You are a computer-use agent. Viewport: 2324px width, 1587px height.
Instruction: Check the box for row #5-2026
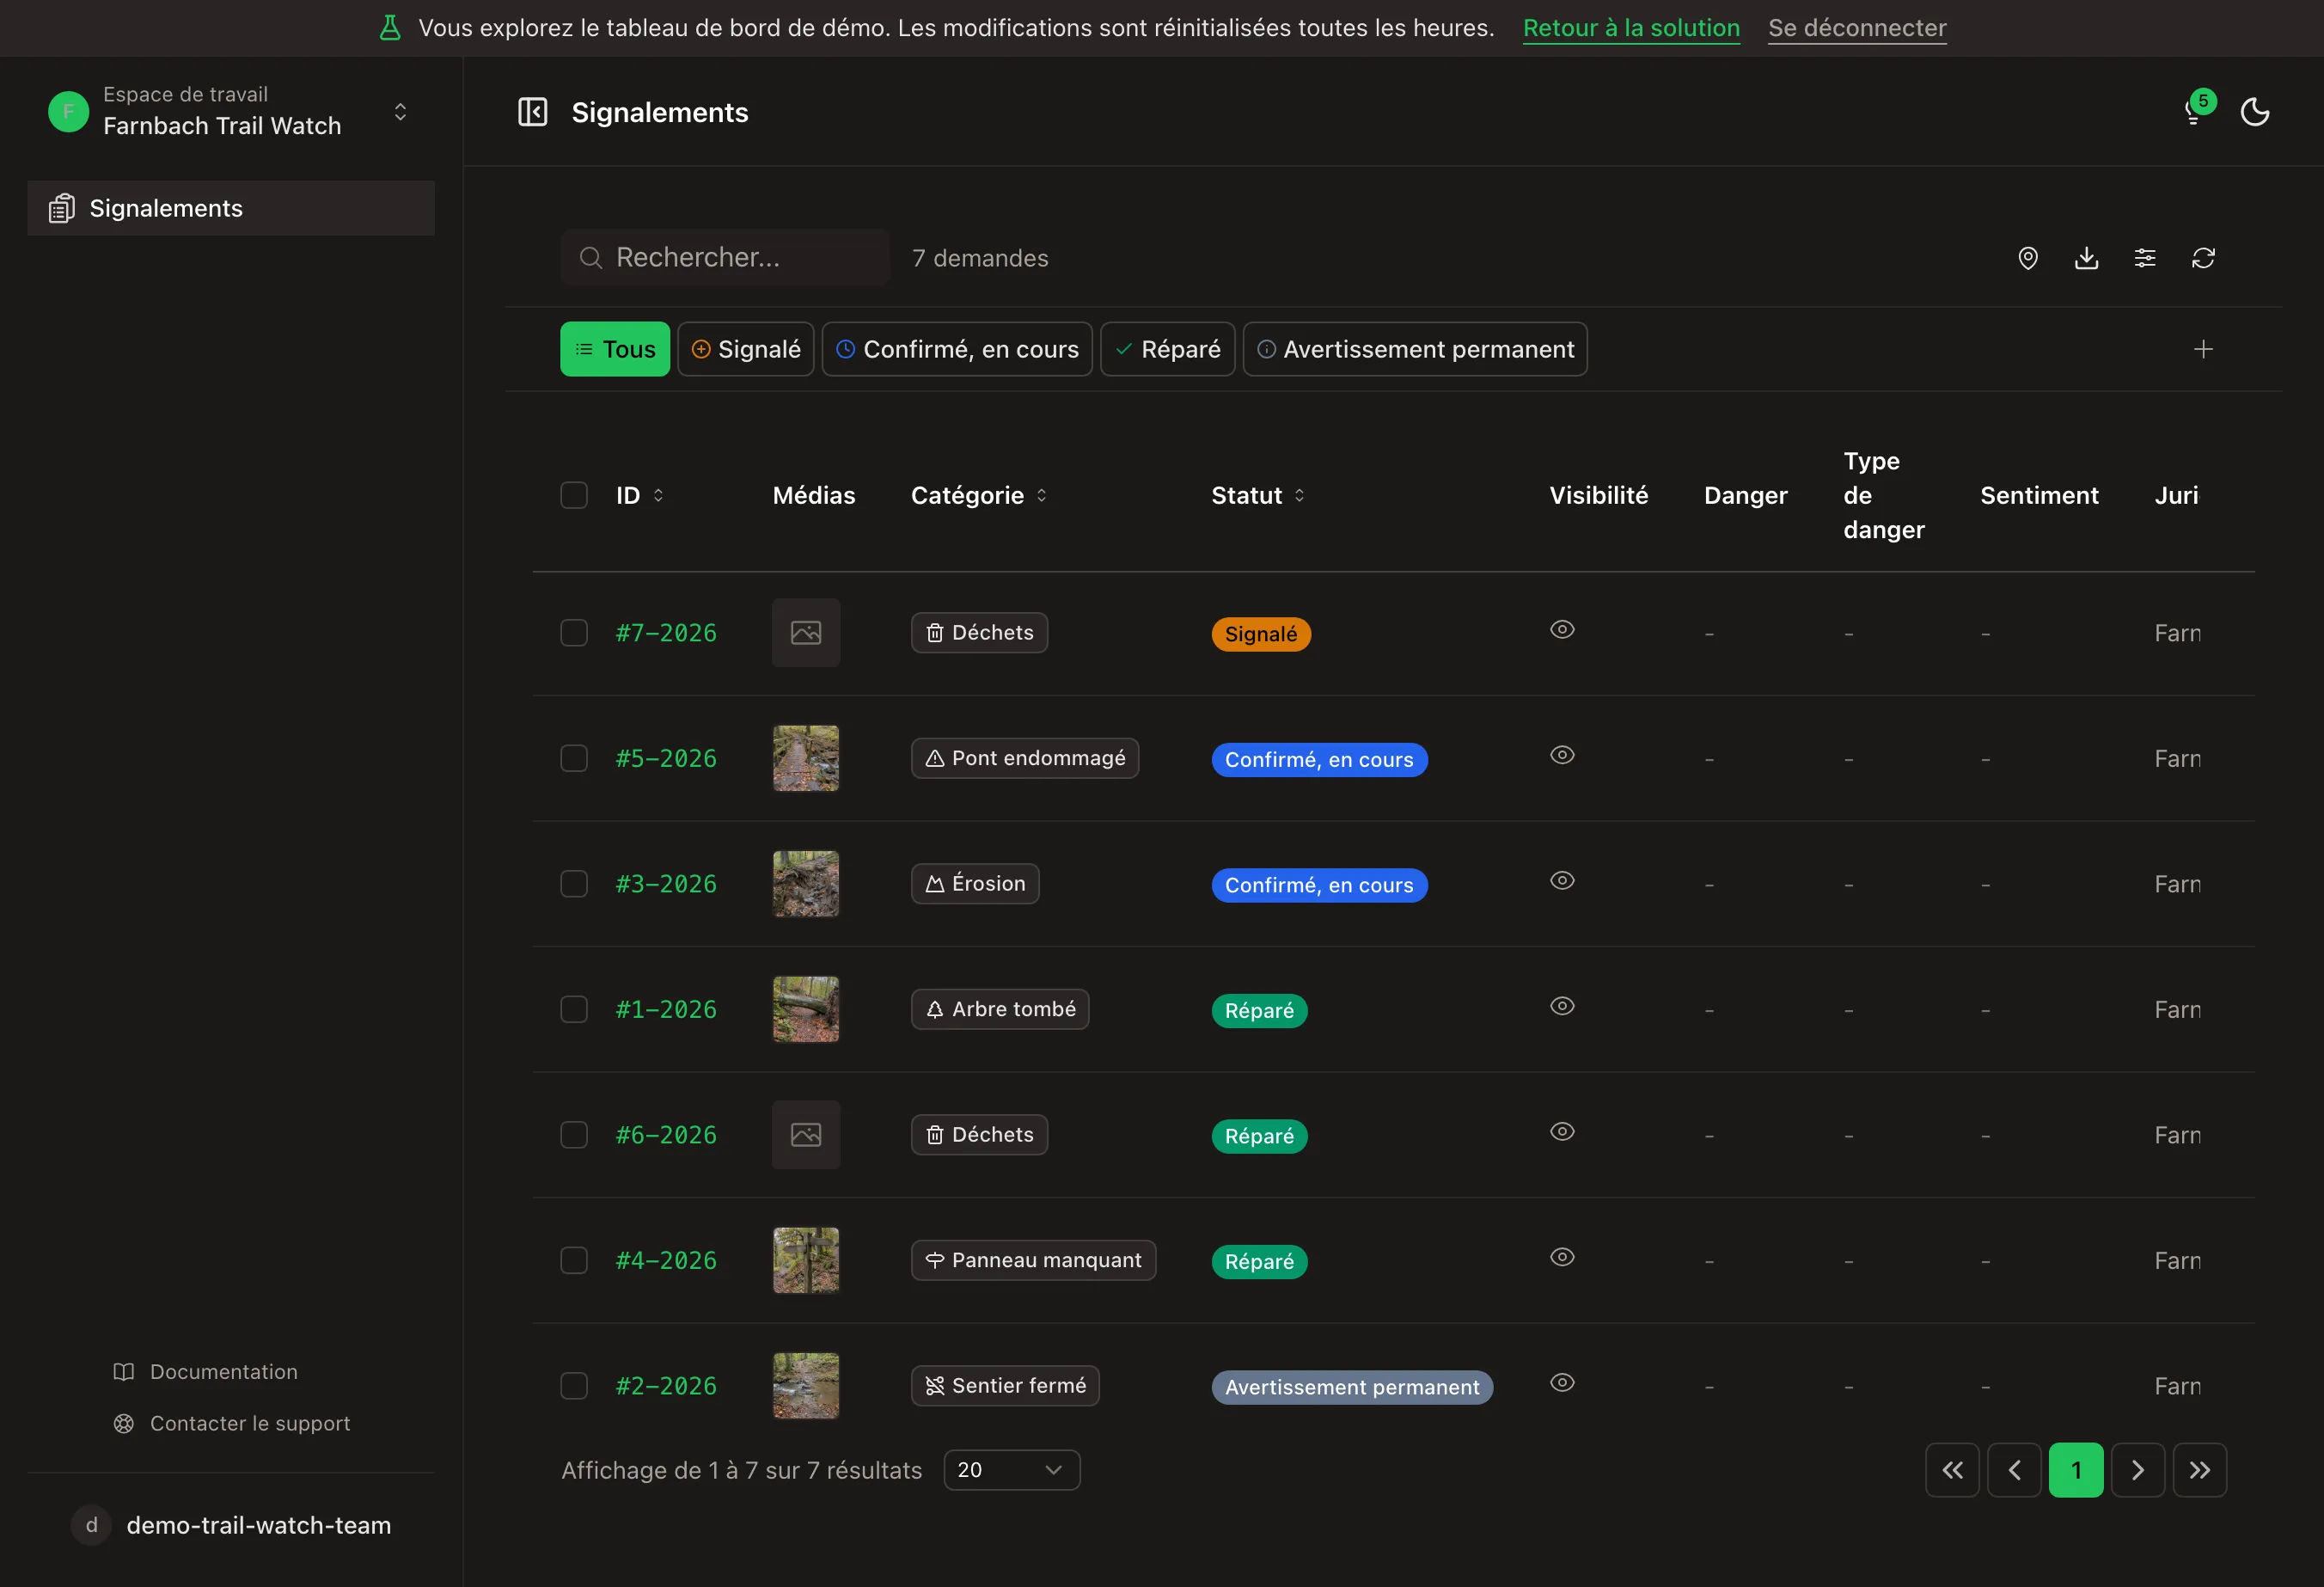(574, 758)
